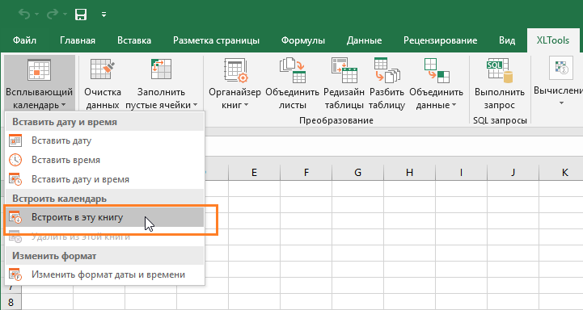The width and height of the screenshot is (583, 310).
Task: Open the Рецензирование tab
Action: (440, 40)
